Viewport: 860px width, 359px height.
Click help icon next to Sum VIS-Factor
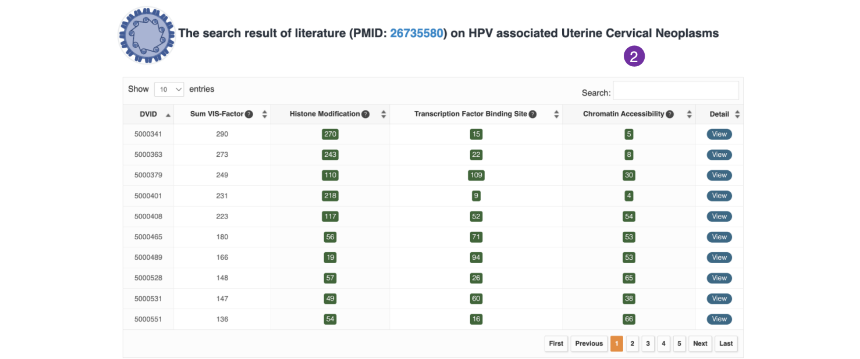(x=249, y=114)
